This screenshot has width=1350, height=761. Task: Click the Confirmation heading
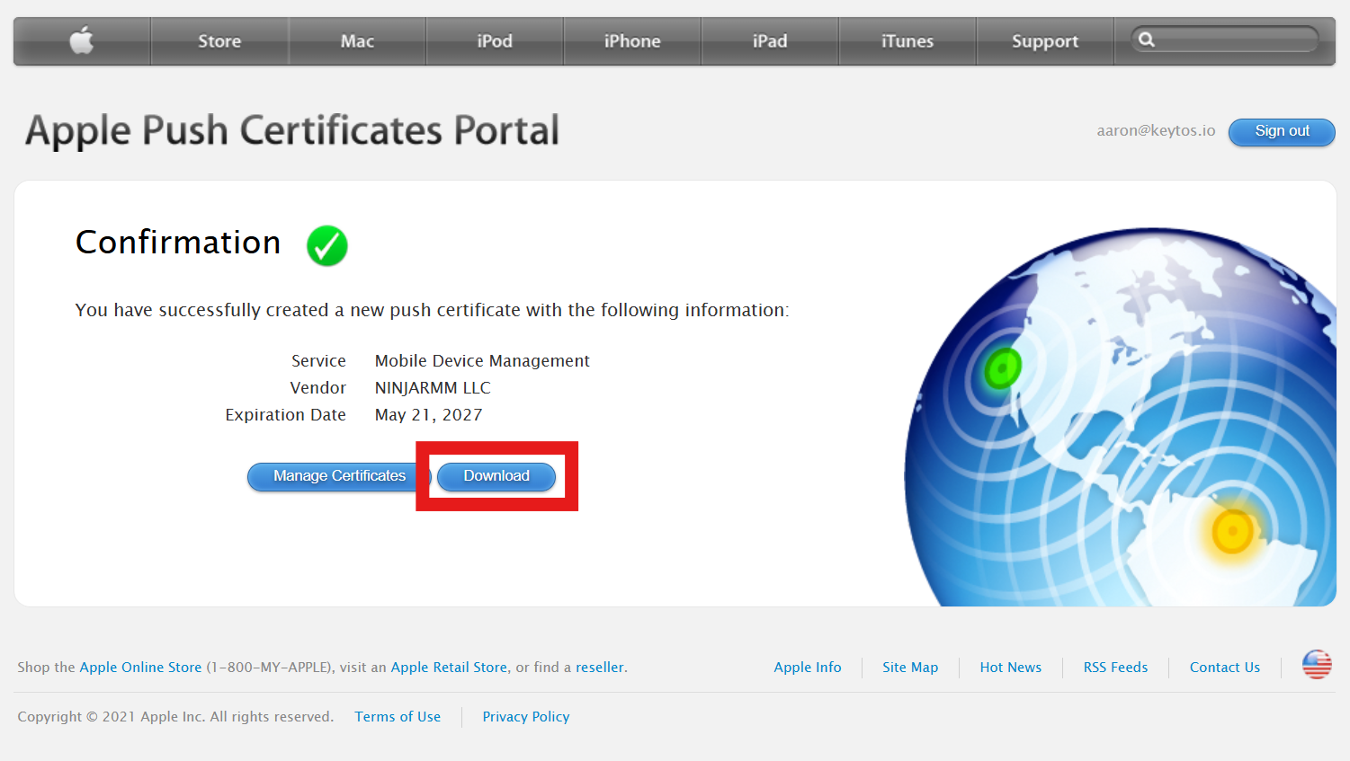tap(178, 243)
